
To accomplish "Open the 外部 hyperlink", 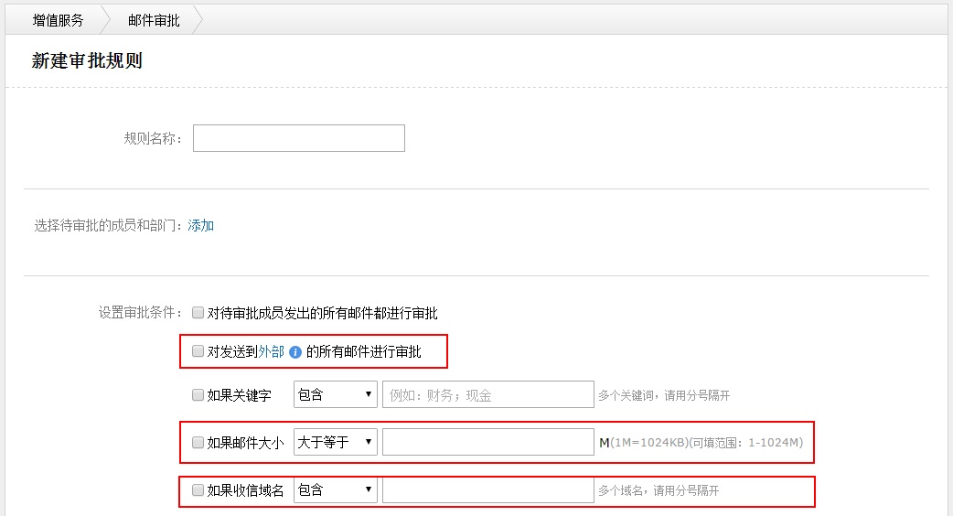I will pyautogui.click(x=271, y=351).
